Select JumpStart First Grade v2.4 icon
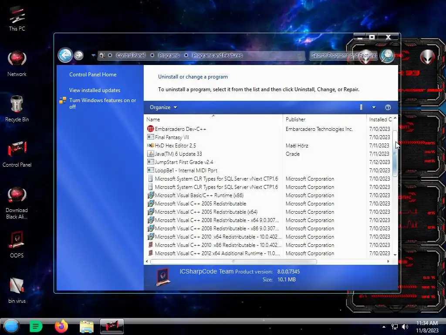Image resolution: width=446 pixels, height=335 pixels. pos(150,162)
